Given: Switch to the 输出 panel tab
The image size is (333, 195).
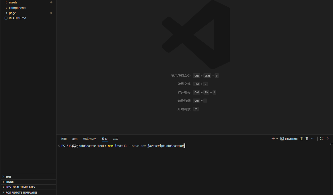Looking at the screenshot, I should pos(75,139).
